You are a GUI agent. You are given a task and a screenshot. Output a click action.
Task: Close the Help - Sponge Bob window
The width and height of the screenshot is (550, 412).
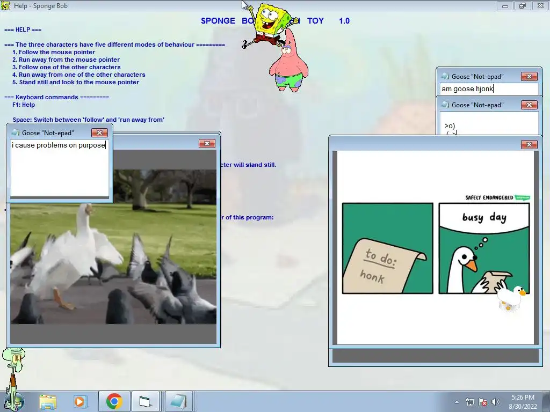540,5
